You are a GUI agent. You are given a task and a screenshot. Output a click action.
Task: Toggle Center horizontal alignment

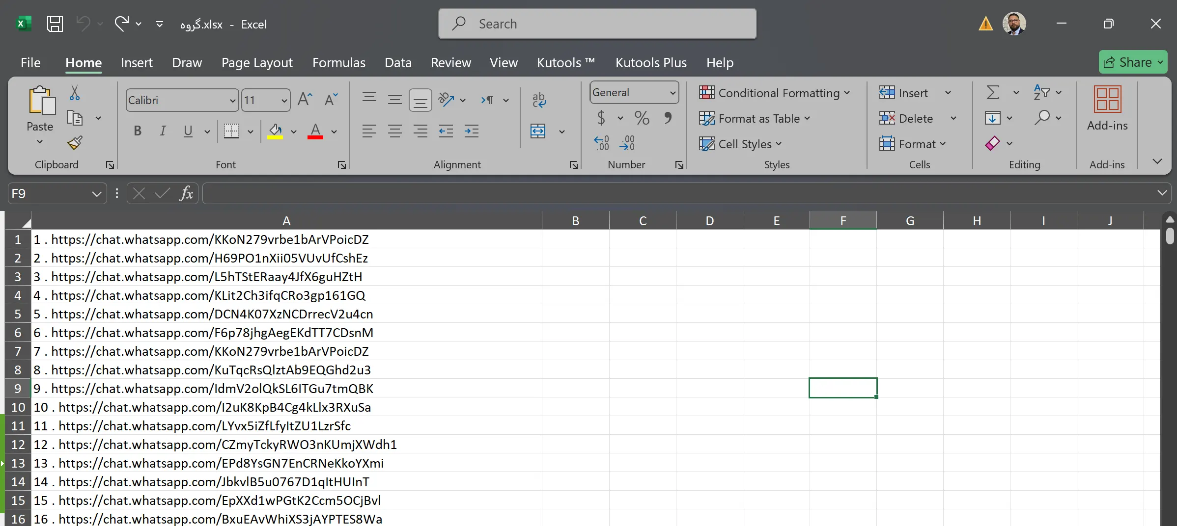[395, 131]
